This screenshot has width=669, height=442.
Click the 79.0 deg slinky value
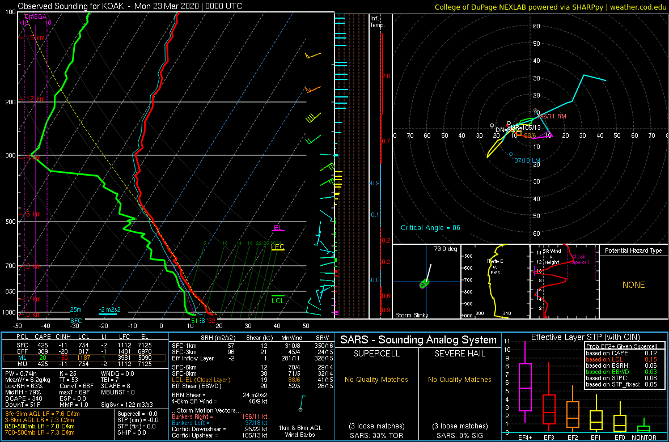coord(446,248)
